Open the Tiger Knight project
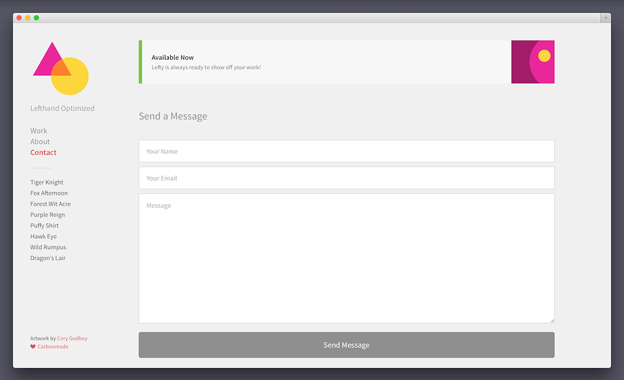Screen dimensions: 624x380 [47, 183]
